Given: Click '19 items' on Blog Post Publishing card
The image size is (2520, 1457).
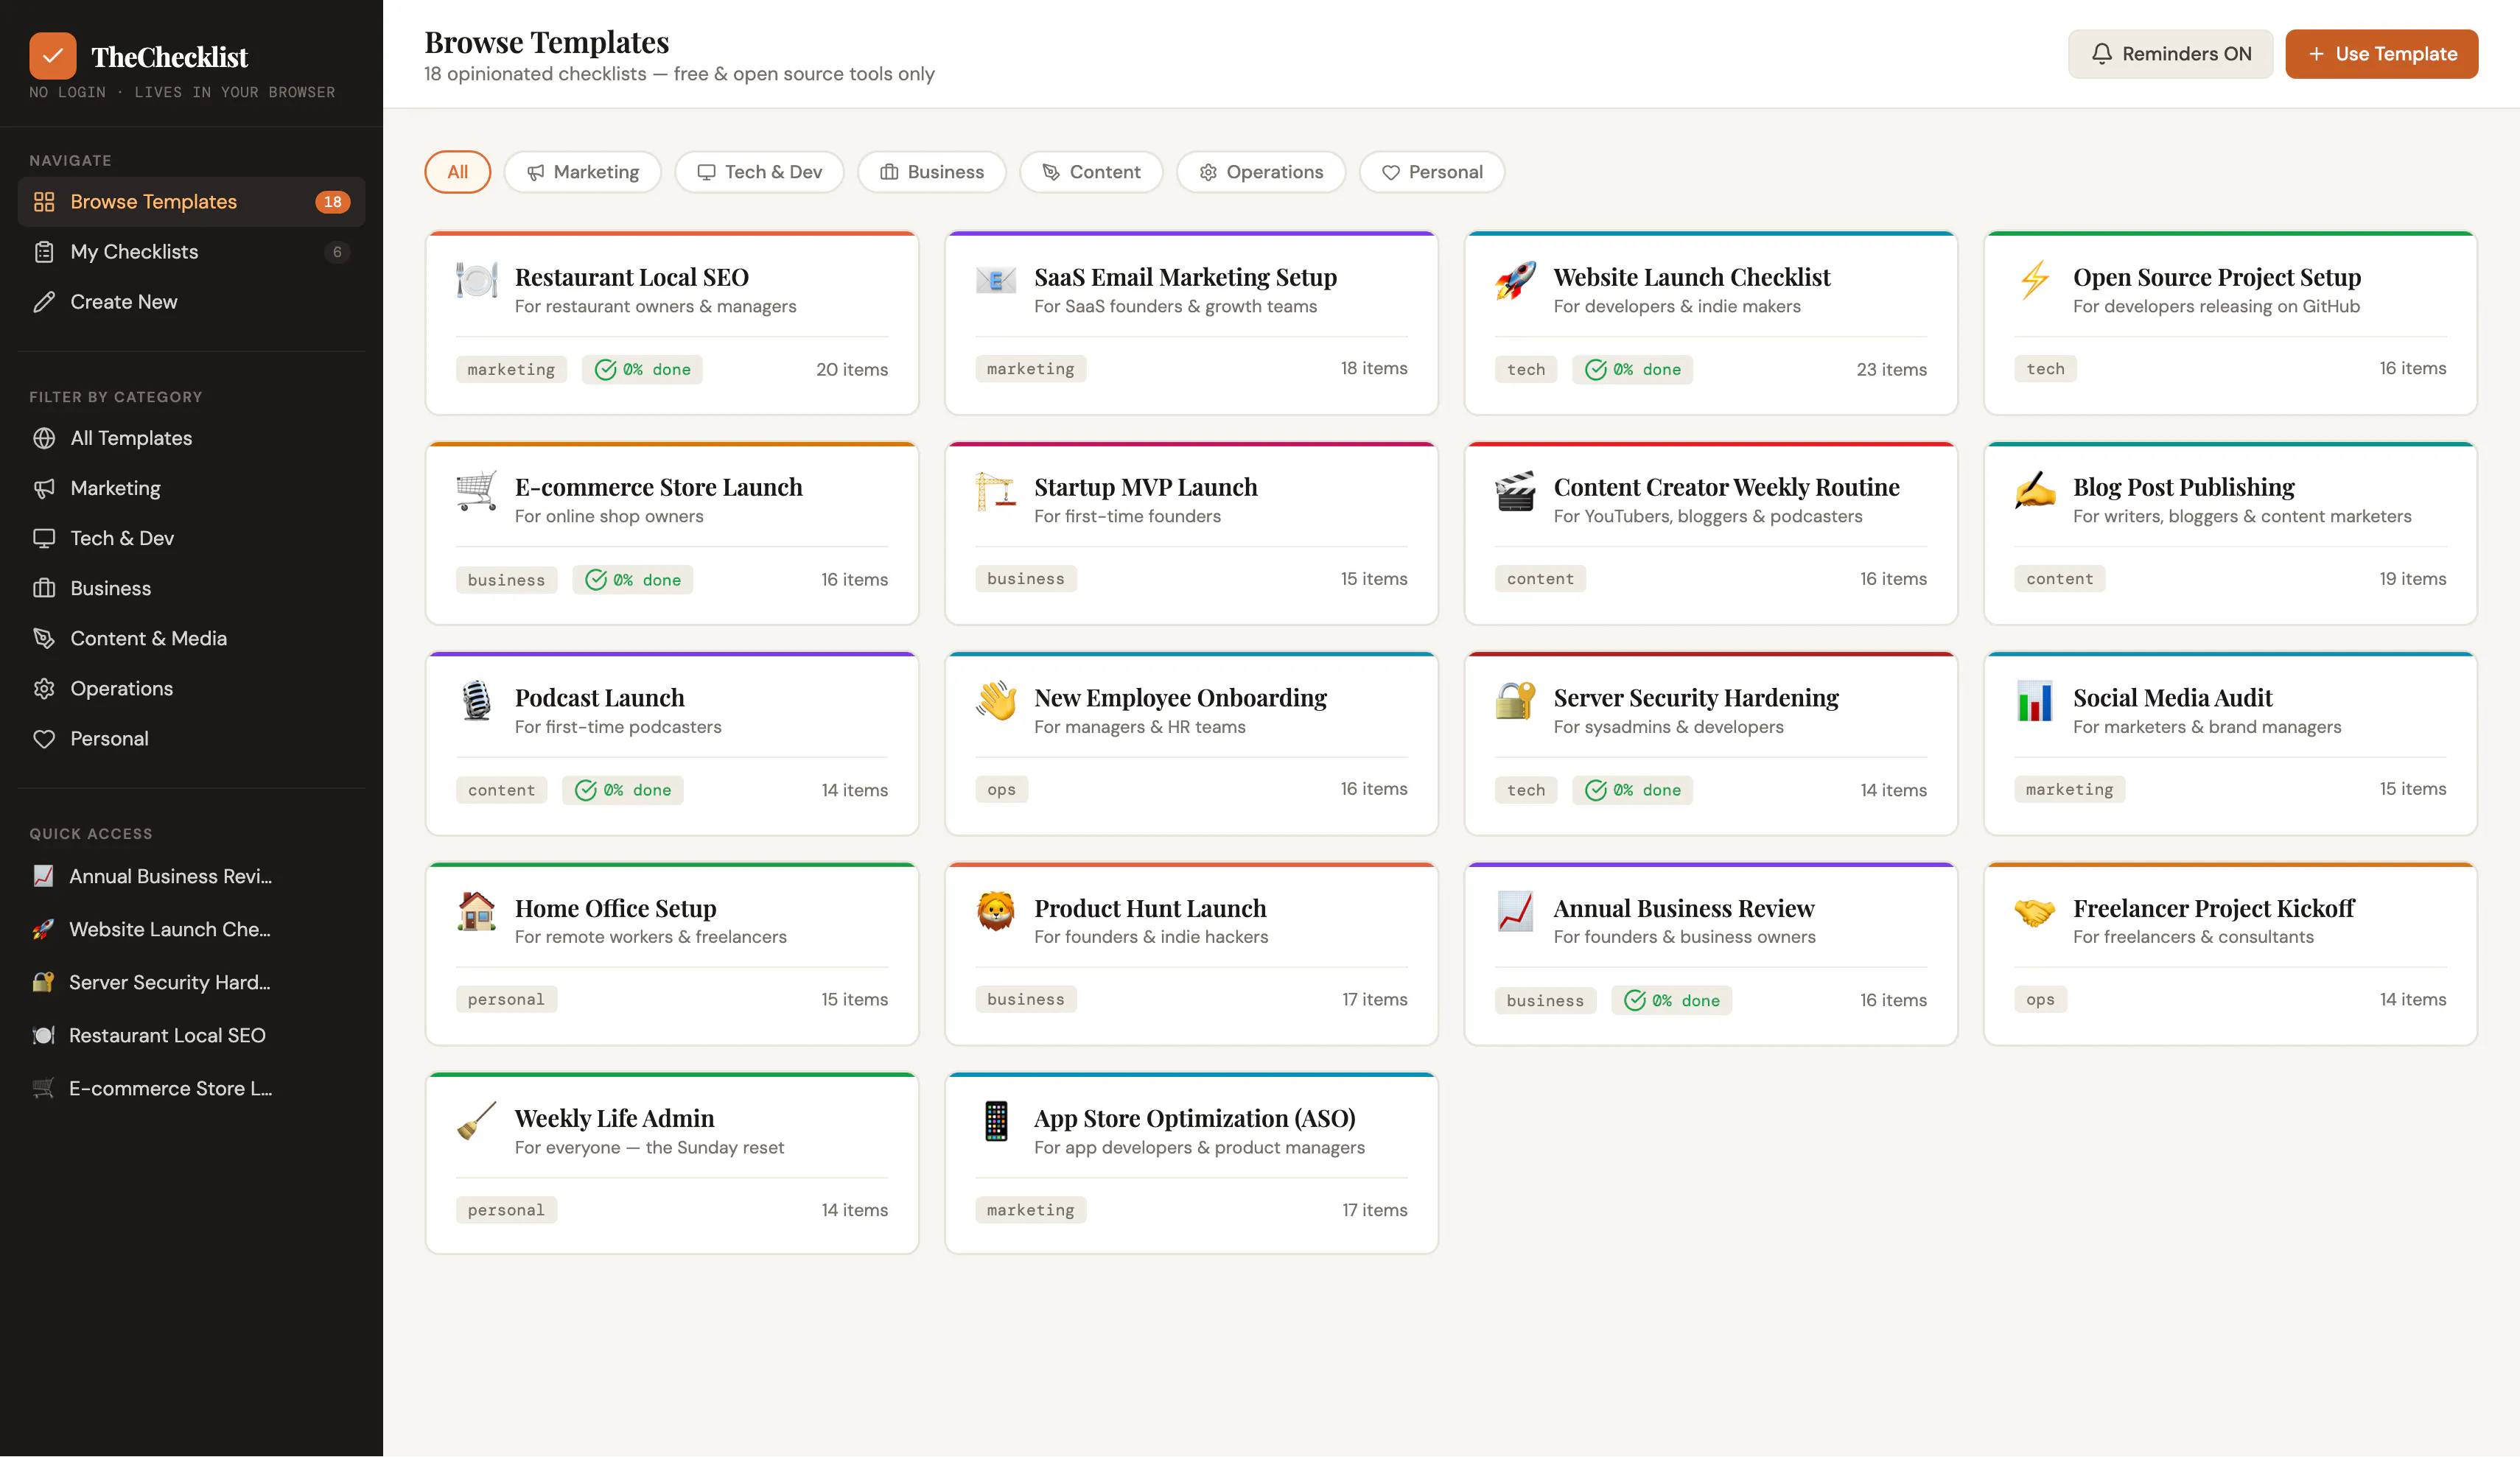Looking at the screenshot, I should [x=2412, y=579].
